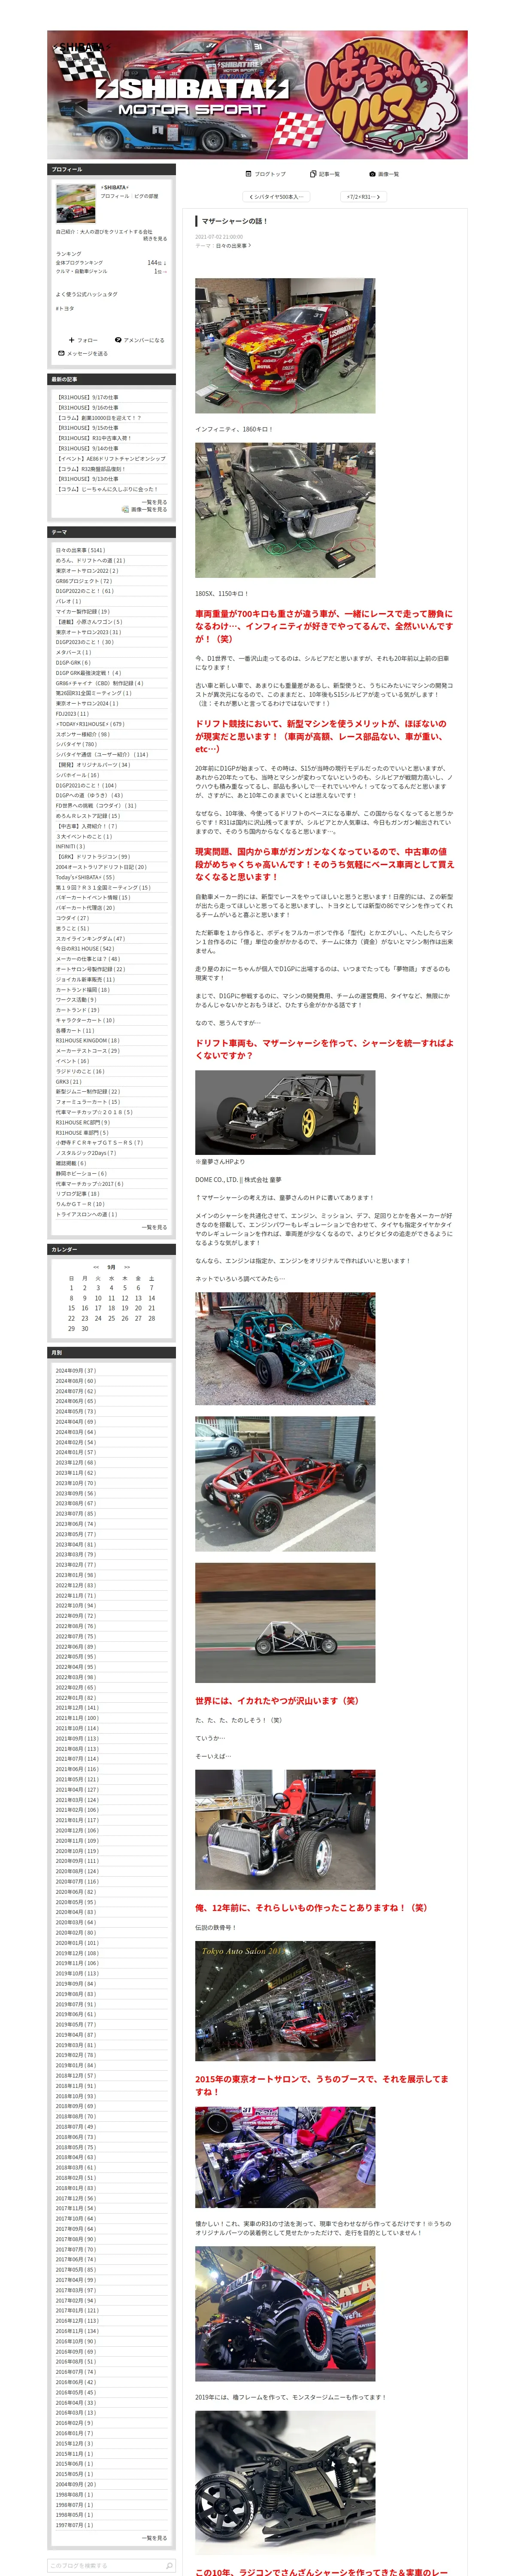The width and height of the screenshot is (515, 2576).
Task: Open recent article 【R31HOUSE】9/17の仕事
Action: [x=87, y=397]
